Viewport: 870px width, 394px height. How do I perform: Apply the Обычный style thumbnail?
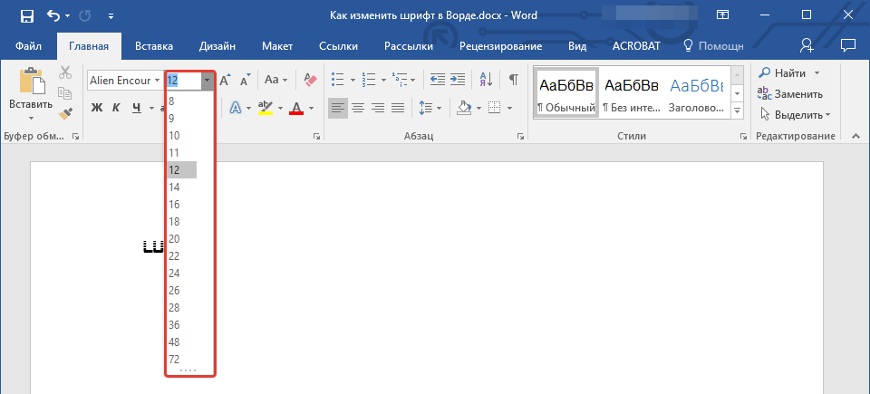[566, 94]
